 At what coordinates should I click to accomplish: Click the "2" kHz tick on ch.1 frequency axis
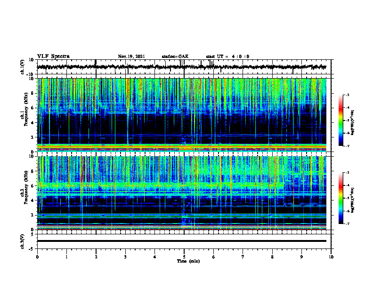coord(32,137)
